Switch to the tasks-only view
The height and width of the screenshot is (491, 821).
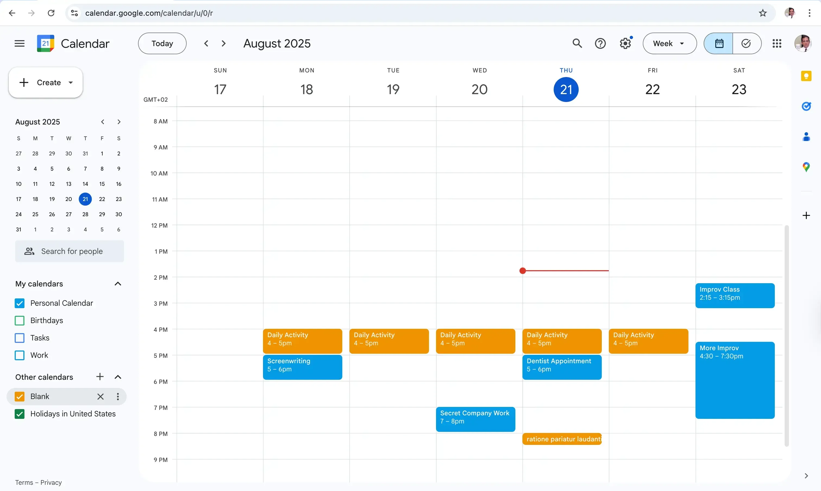(745, 43)
